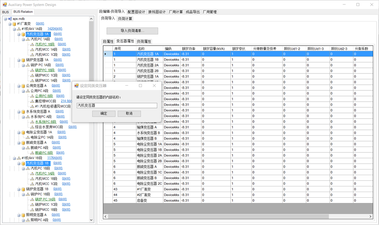Click the cylinder icon of 脱硫变压器 A

pyautogui.click(x=23, y=143)
